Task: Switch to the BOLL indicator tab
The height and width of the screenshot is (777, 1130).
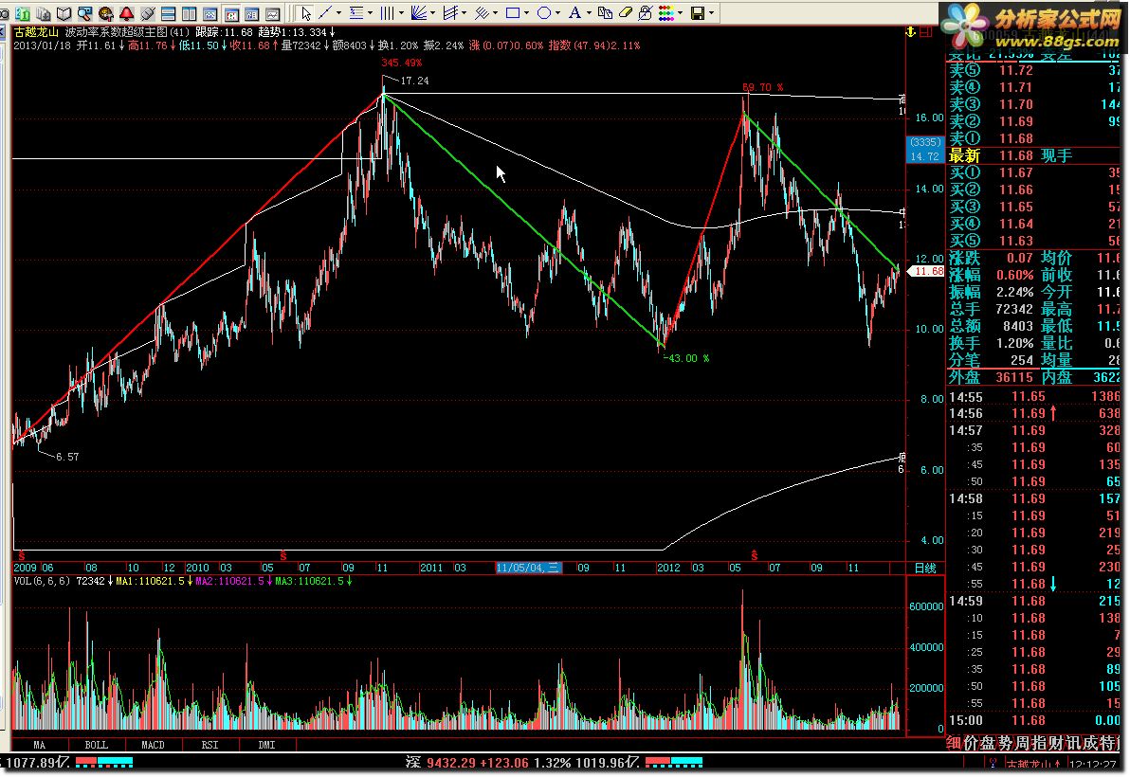Action: click(97, 746)
